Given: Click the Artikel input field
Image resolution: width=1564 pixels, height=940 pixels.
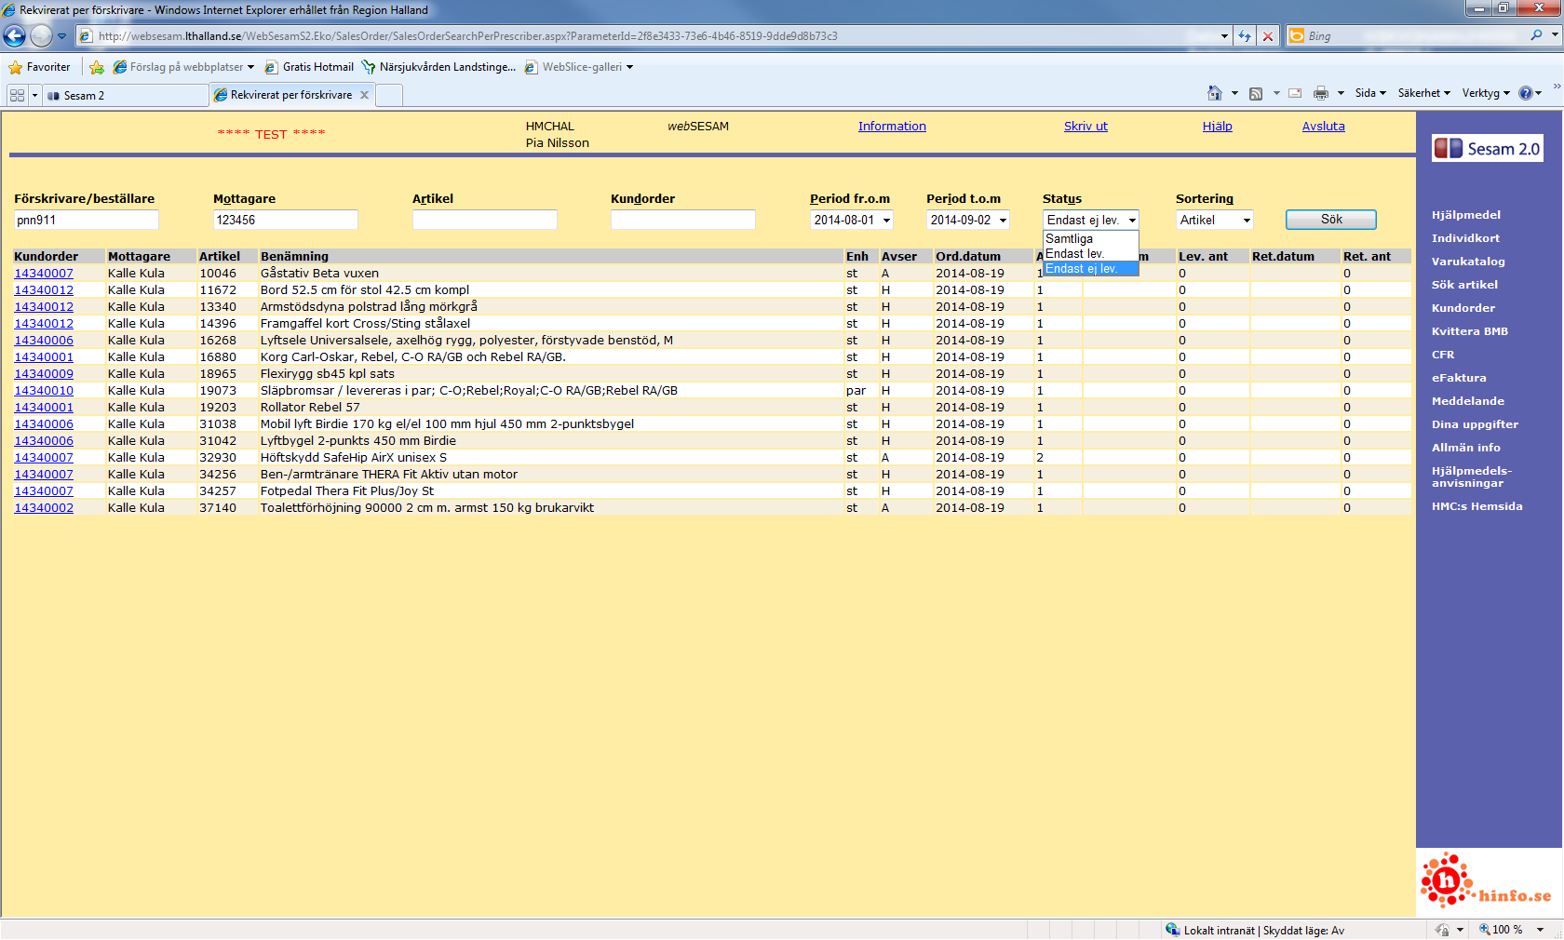Looking at the screenshot, I should (x=485, y=220).
